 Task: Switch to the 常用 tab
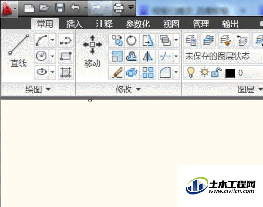click(45, 24)
